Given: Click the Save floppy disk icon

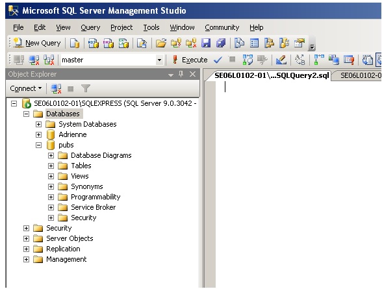Looking at the screenshot, I should pyautogui.click(x=206, y=43).
